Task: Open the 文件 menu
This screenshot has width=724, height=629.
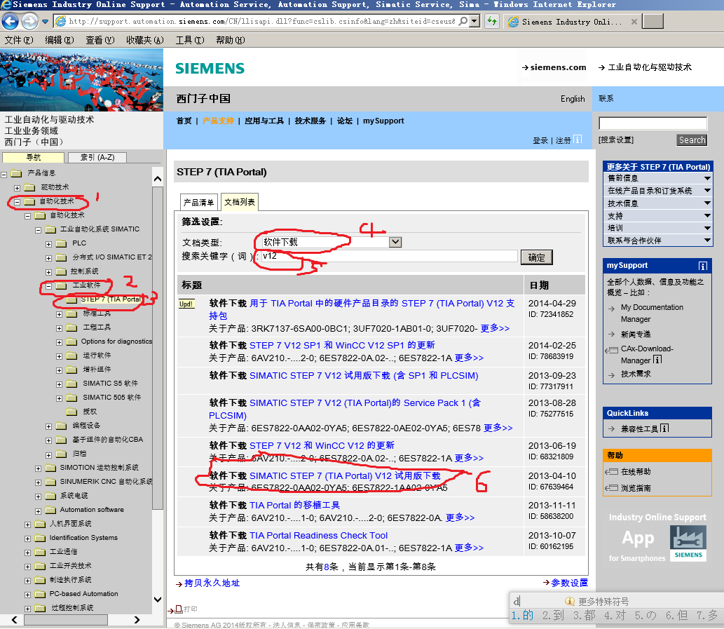Action: (x=19, y=40)
